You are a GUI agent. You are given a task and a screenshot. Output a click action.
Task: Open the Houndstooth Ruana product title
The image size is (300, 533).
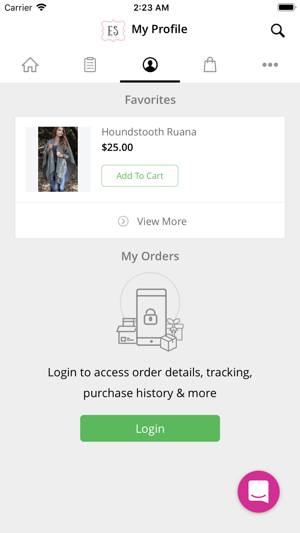[149, 132]
